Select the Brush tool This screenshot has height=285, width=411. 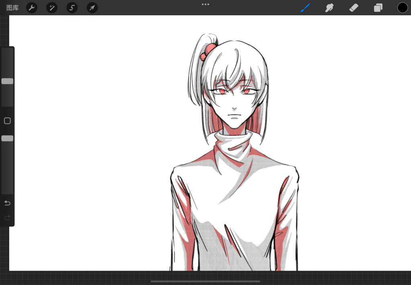click(305, 8)
